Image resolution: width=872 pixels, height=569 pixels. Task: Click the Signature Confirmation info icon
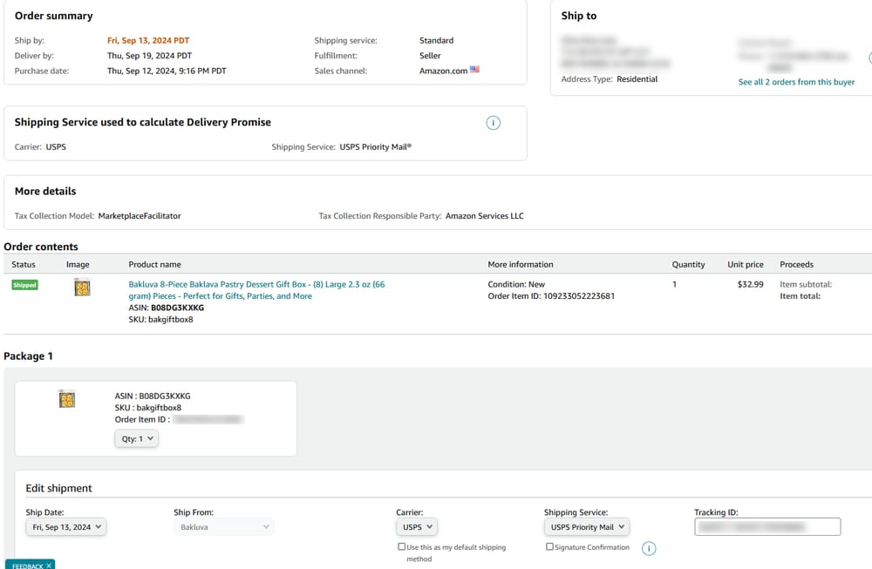click(x=649, y=548)
